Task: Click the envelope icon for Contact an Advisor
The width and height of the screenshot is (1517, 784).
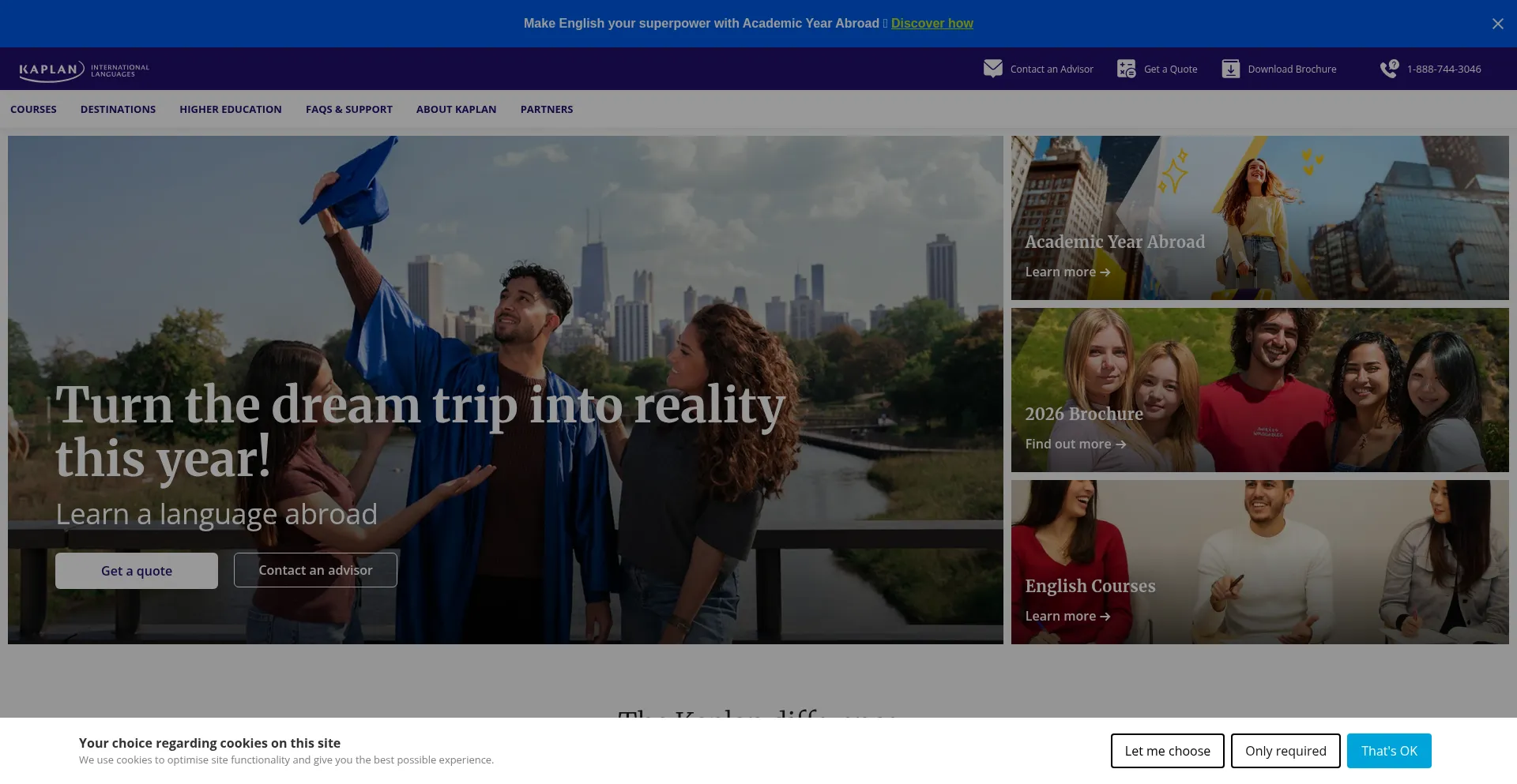Action: point(992,69)
